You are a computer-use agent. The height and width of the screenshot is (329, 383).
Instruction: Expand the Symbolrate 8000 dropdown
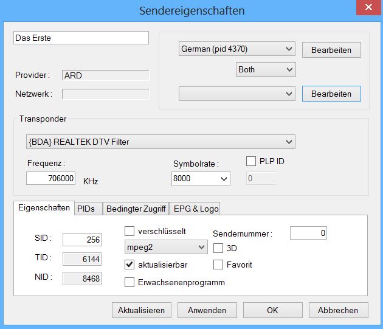coord(201,179)
